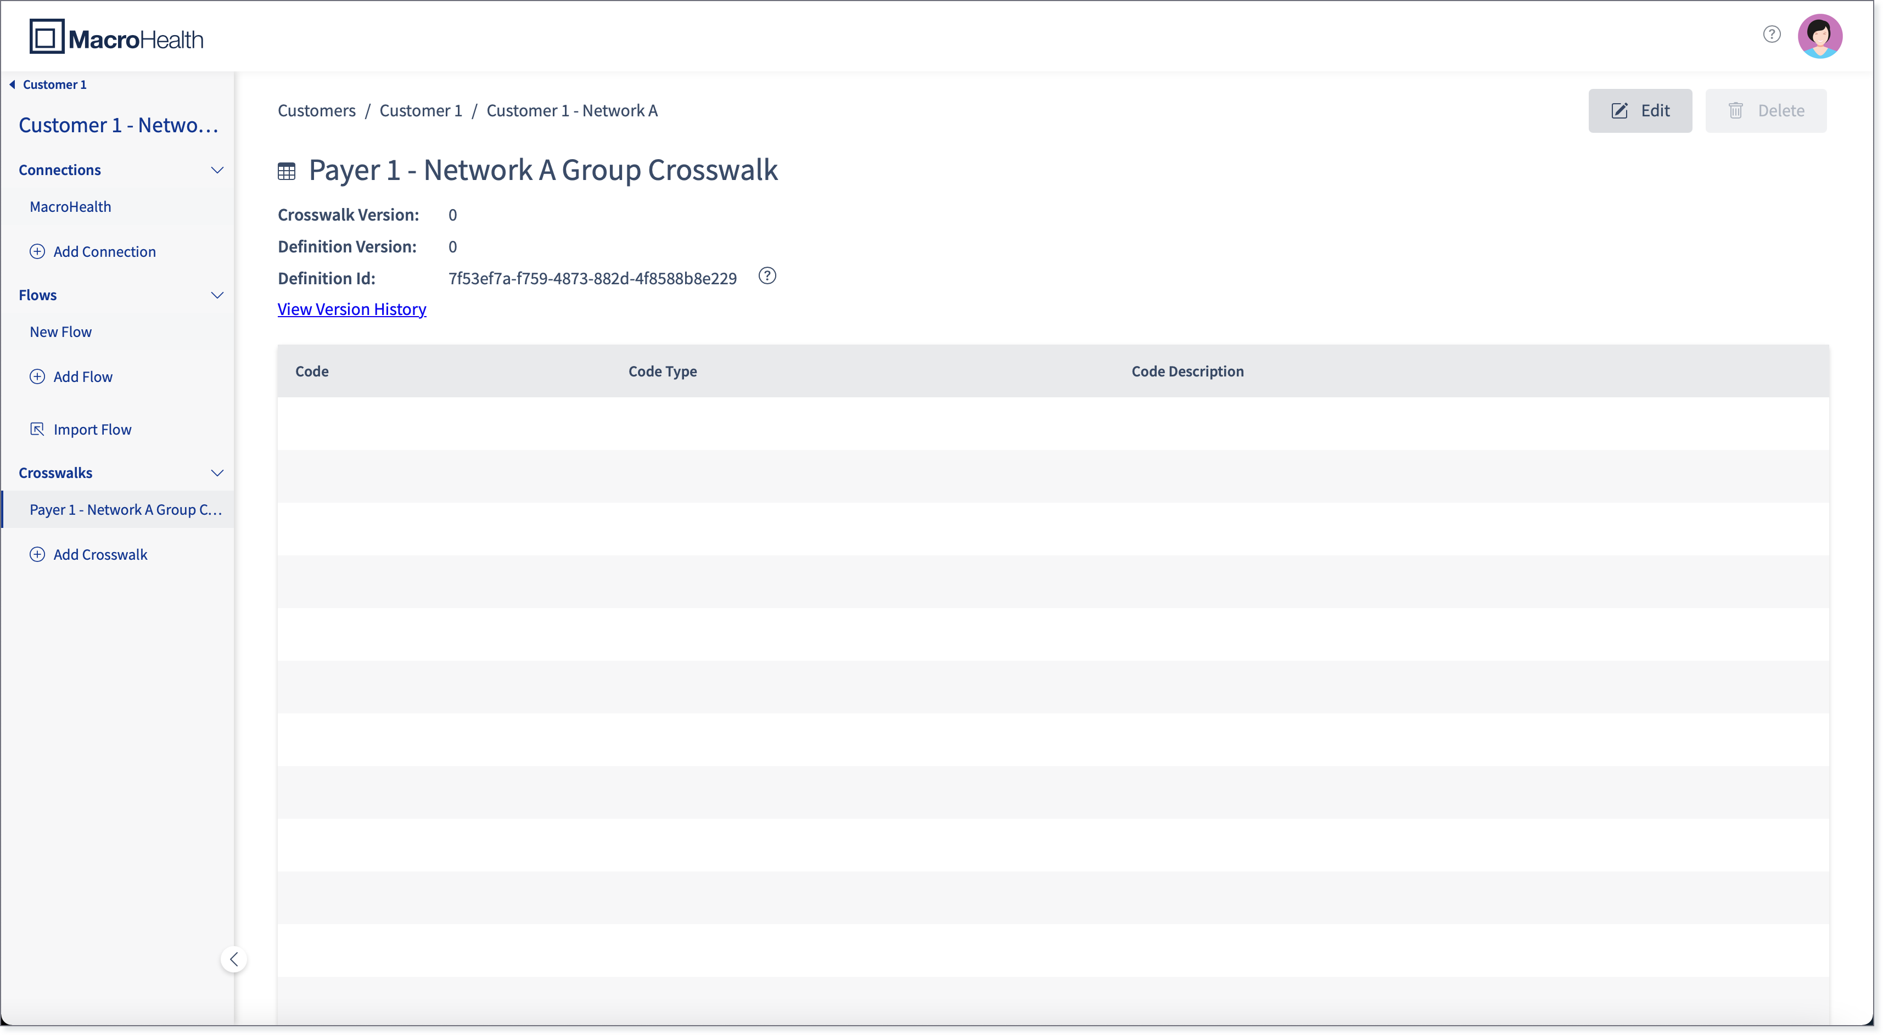This screenshot has height=1035, width=1883.
Task: Click the Code column header
Action: pos(312,372)
